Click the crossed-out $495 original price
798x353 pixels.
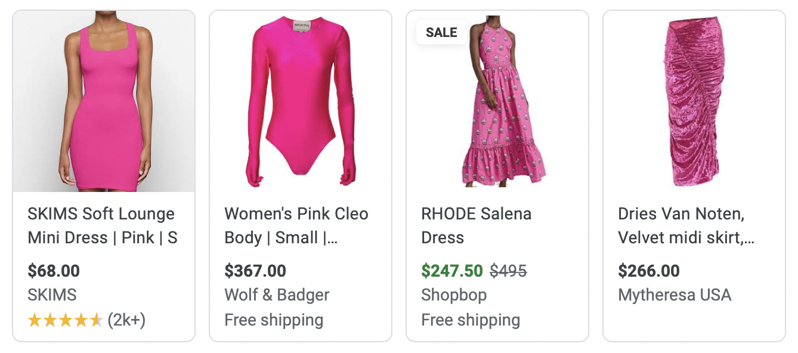(508, 271)
